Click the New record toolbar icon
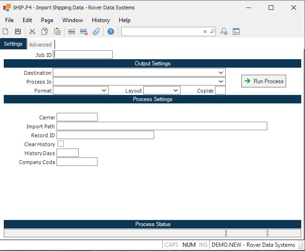Screen dimensions: 305x251 click(6, 31)
